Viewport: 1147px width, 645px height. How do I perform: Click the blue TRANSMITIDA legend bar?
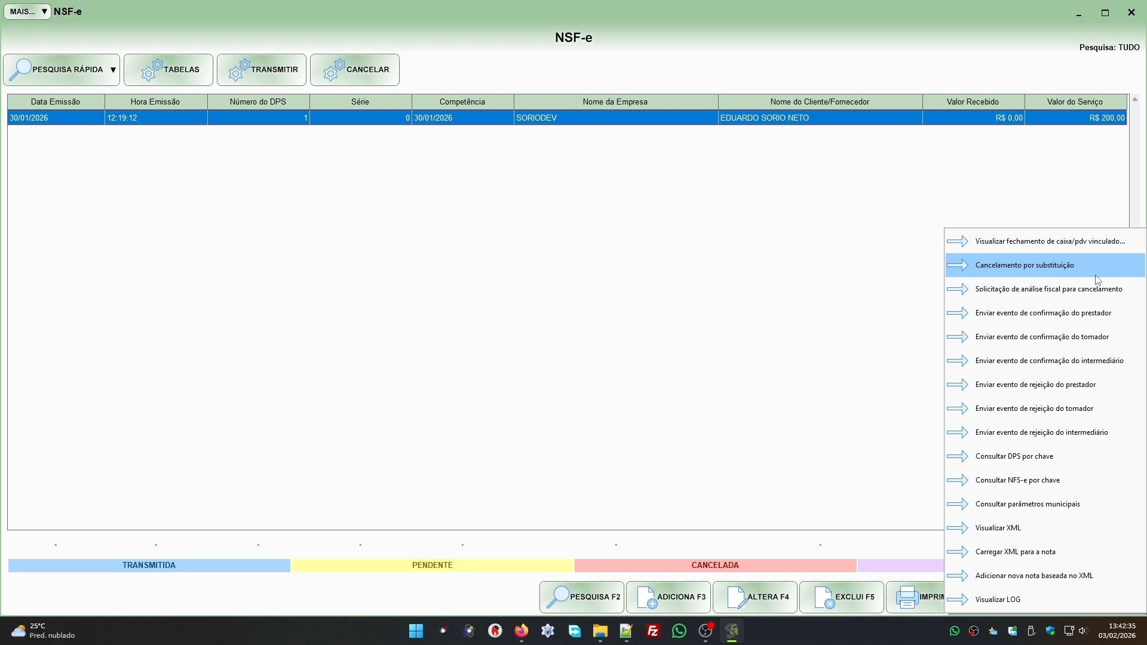pos(149,565)
